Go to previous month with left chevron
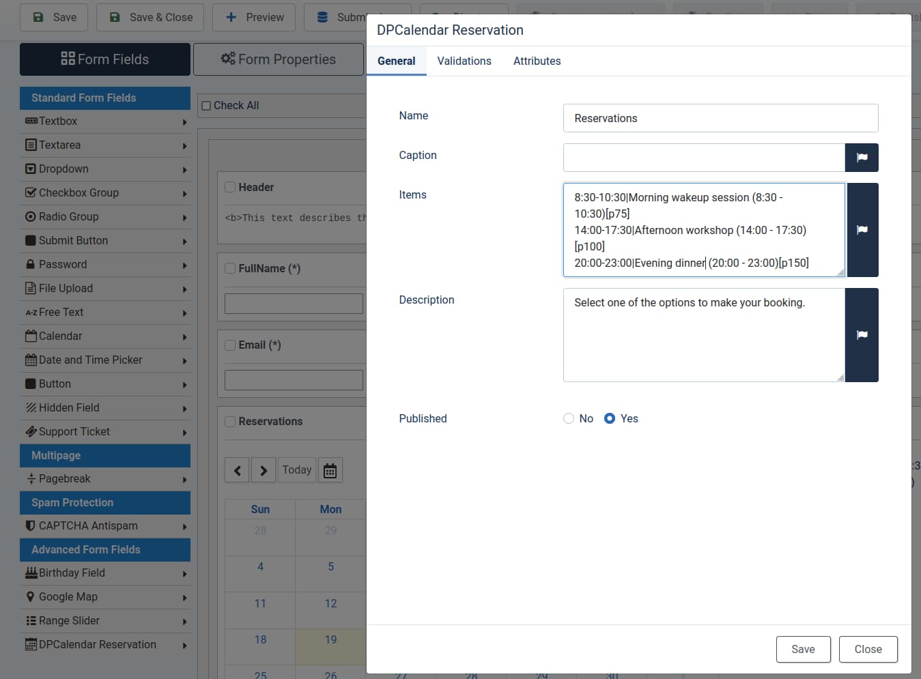Viewport: 921px width, 679px height. click(237, 470)
